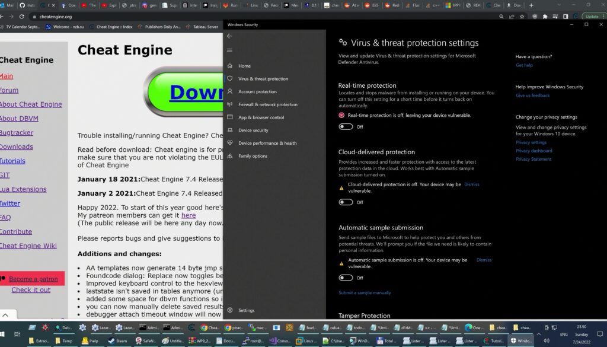
Task: Open the taskbar clock showing 23:50
Action: (582, 334)
